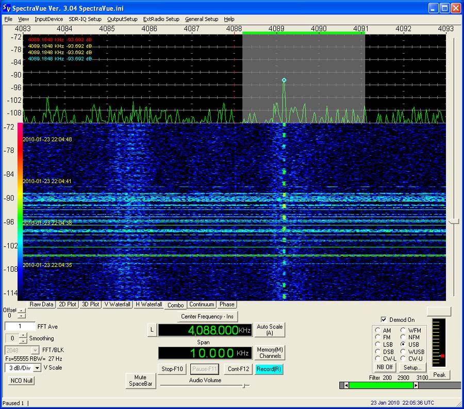Open demodulator Setup dialog
This screenshot has width=464, height=409.
pos(412,368)
